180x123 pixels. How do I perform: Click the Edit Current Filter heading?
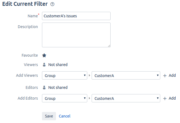pyautogui.click(x=25, y=4)
